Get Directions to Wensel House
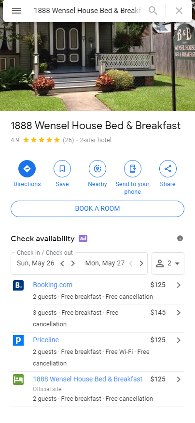Screen dimensions: 195x423 point(27,169)
